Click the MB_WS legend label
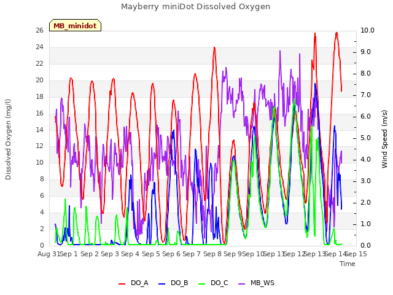 tap(262, 283)
